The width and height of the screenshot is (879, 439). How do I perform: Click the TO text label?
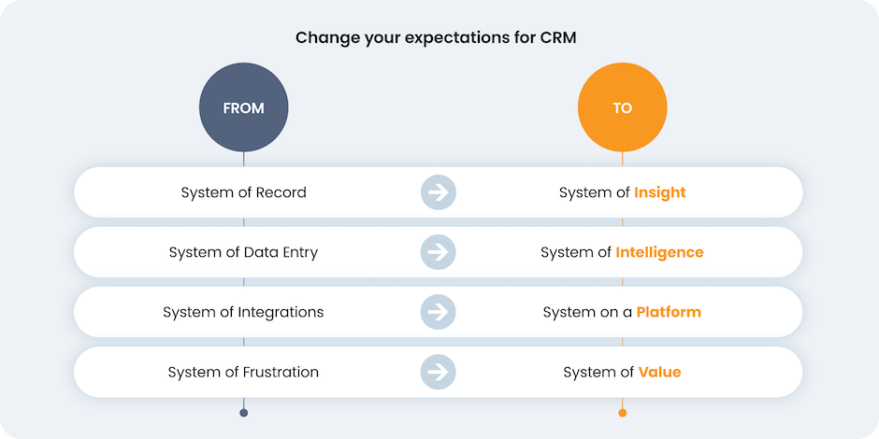tap(622, 108)
